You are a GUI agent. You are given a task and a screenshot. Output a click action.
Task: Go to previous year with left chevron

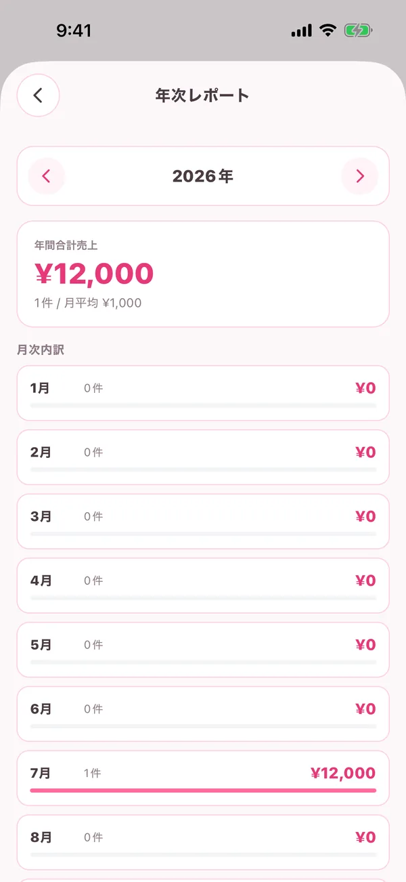pyautogui.click(x=46, y=176)
